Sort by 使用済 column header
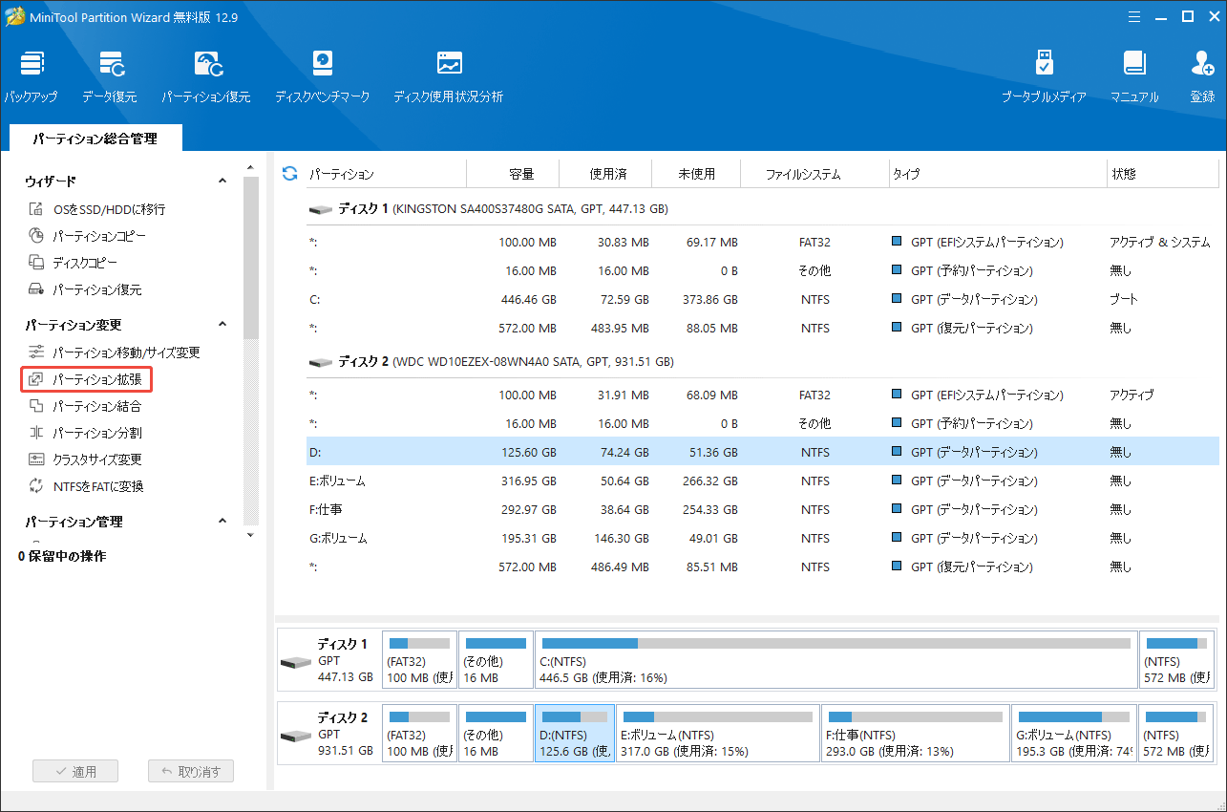 tap(605, 174)
